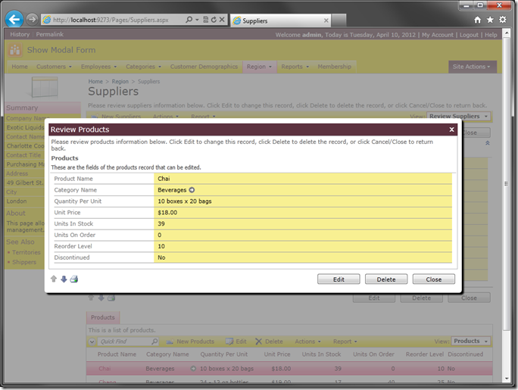Click the Region breadcrumb link
The height and width of the screenshot is (390, 518).
120,81
